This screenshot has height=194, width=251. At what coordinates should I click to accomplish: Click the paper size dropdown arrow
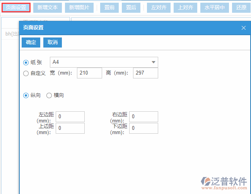[x=154, y=62]
